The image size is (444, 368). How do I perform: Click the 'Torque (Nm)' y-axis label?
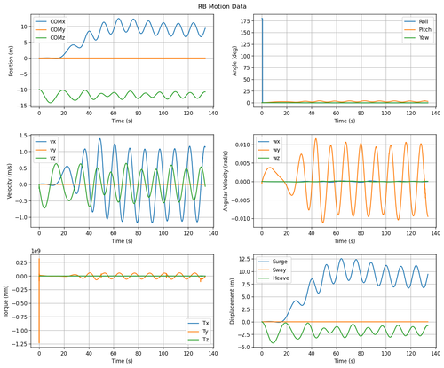click(6, 301)
